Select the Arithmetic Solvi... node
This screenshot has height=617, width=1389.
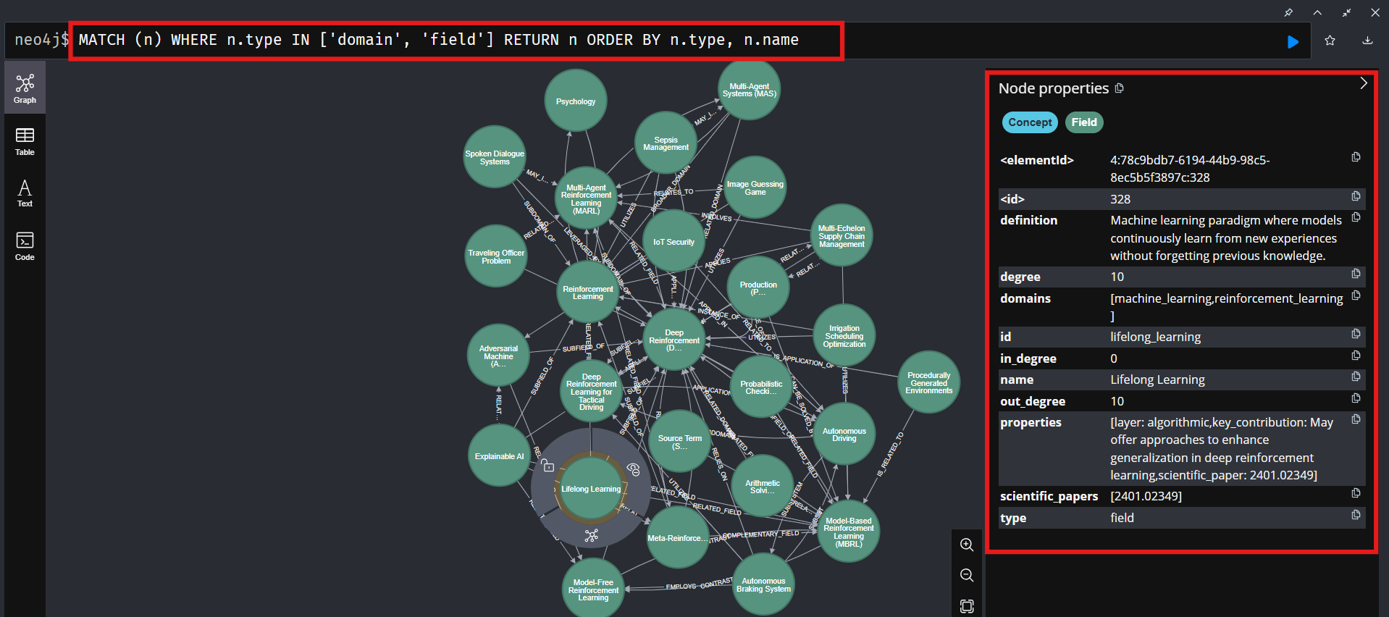[x=763, y=486]
